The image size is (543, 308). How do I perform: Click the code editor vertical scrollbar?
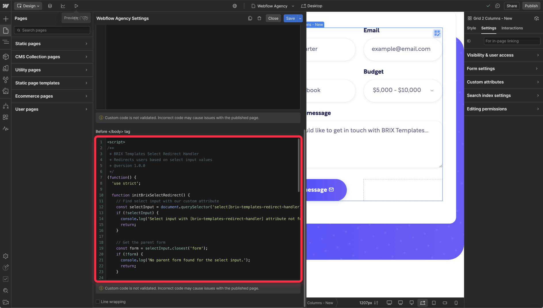[299, 165]
